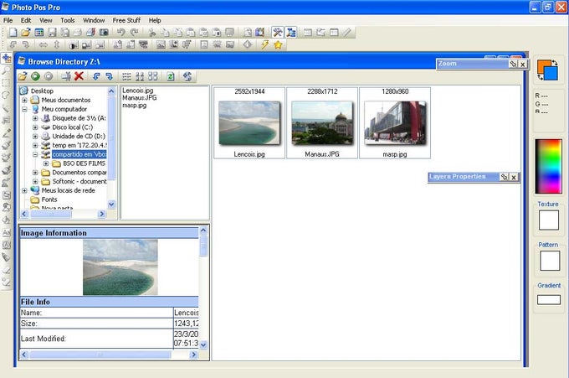Click the lightning bolt icon in second toolbar
The image size is (569, 378).
coord(265,44)
